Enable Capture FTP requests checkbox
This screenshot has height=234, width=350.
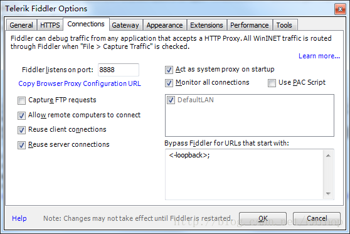pyautogui.click(x=22, y=101)
